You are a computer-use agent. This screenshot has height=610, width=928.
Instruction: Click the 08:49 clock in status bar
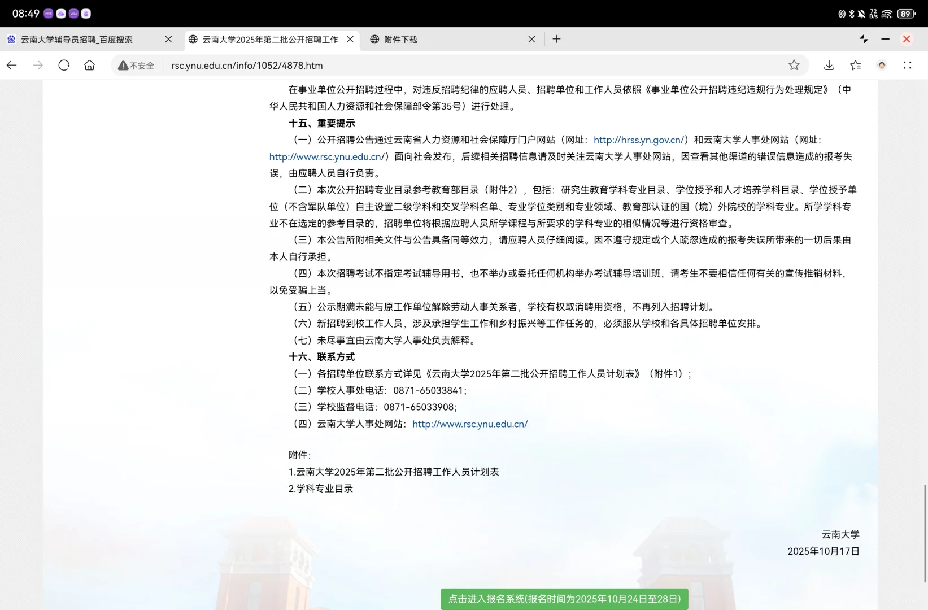tap(26, 14)
